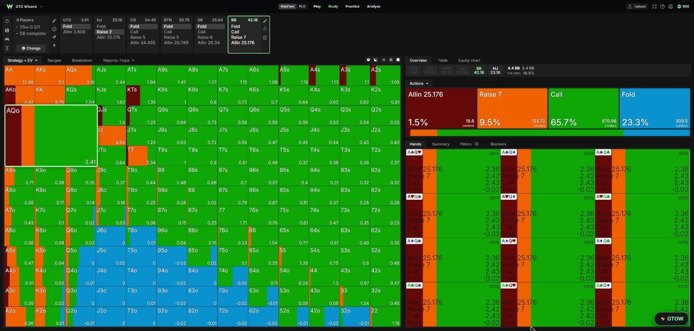Open the help question mark icon

click(663, 7)
